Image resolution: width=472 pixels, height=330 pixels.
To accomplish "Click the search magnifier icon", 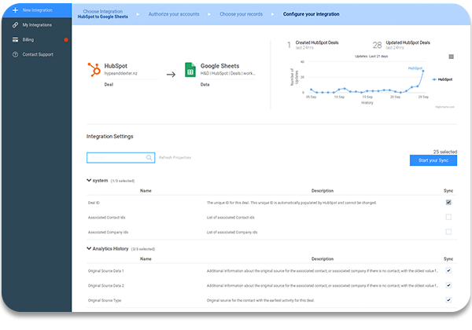I will pyautogui.click(x=149, y=157).
